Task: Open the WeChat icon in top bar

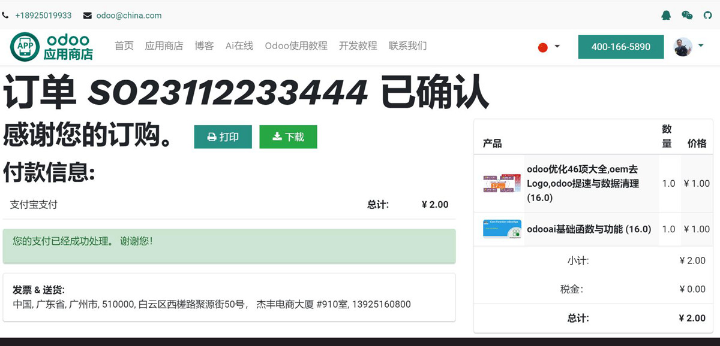Action: [x=687, y=16]
